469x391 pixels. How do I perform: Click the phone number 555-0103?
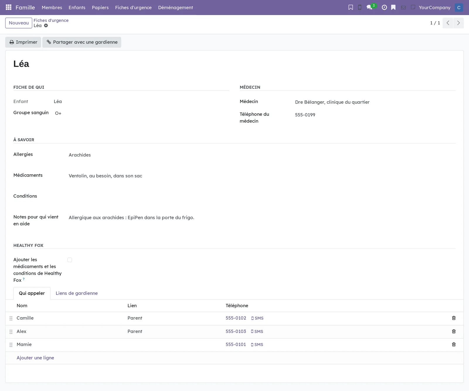pyautogui.click(x=236, y=331)
